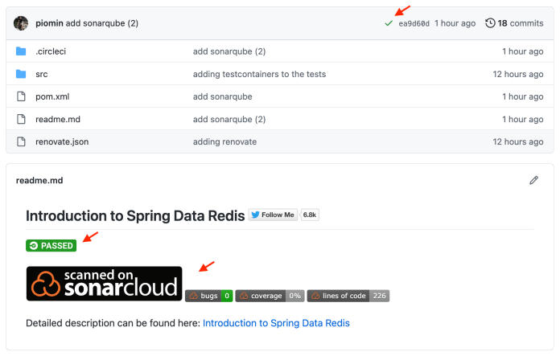Image resolution: width=560 pixels, height=356 pixels.
Task: Edit readme with the pencil icon
Action: [533, 181]
